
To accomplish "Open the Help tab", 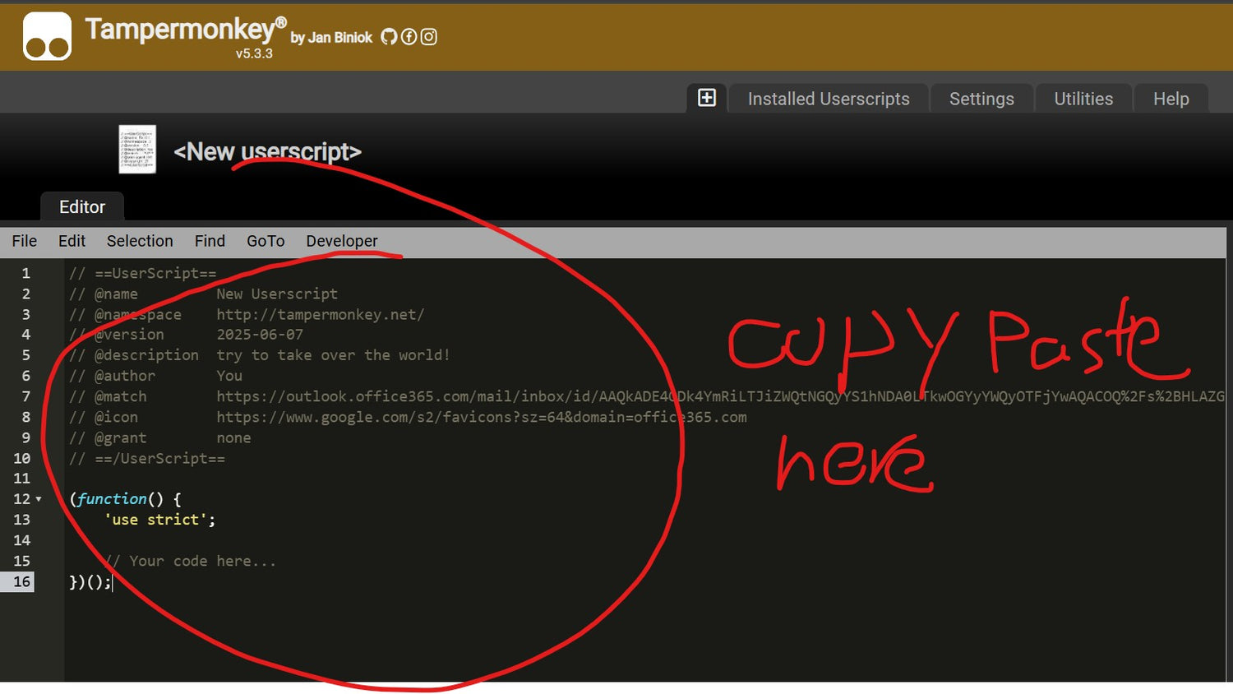I will pyautogui.click(x=1171, y=99).
